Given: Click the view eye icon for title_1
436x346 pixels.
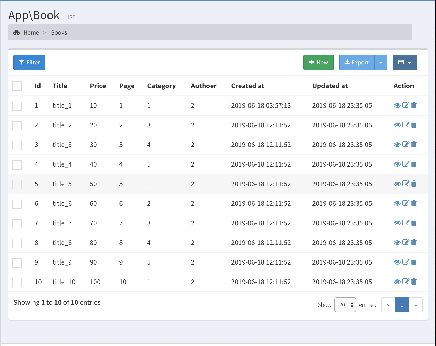Looking at the screenshot, I should 397,105.
